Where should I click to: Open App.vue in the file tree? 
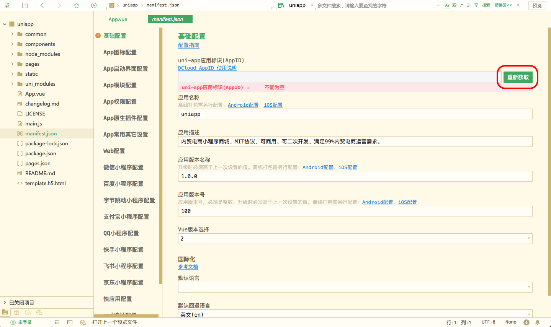pos(35,94)
